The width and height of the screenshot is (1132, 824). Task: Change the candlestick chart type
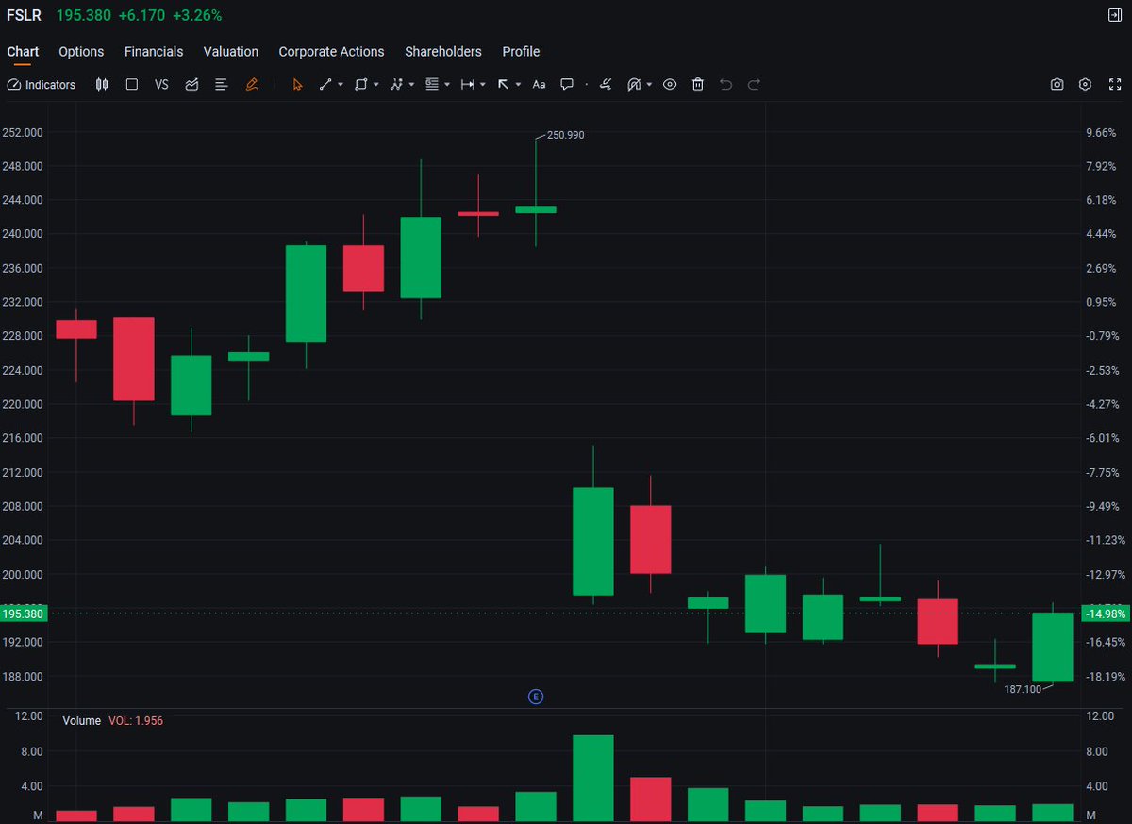pos(102,84)
